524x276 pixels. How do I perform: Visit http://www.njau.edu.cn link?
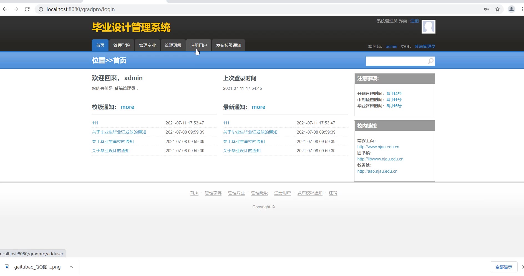coord(378,147)
